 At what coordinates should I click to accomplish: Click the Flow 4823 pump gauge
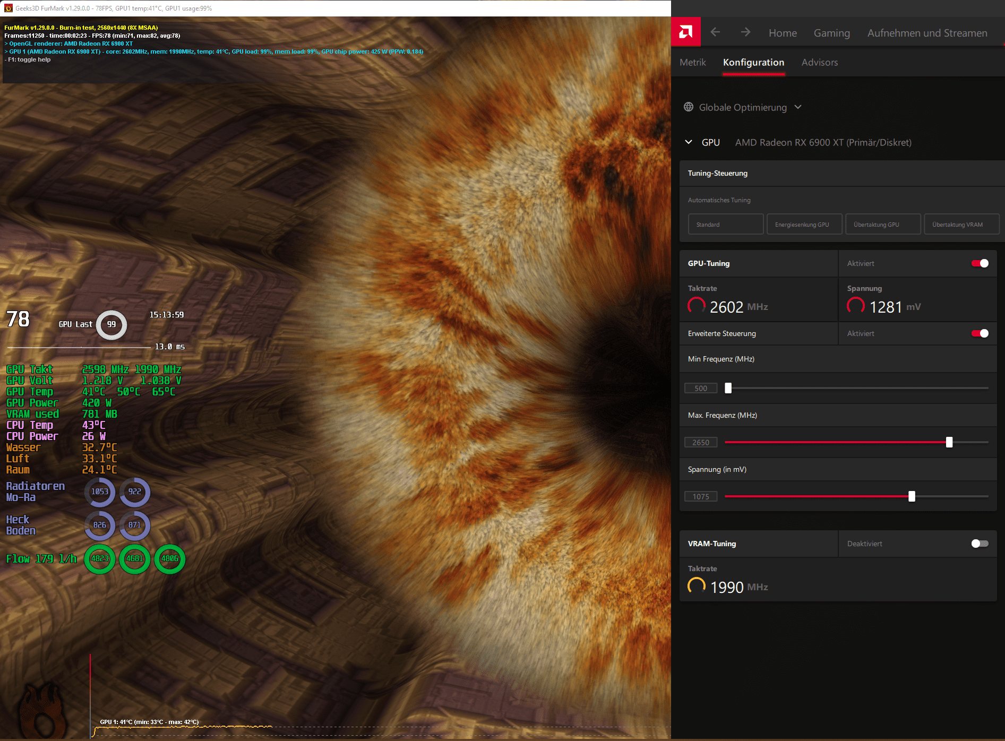[100, 559]
